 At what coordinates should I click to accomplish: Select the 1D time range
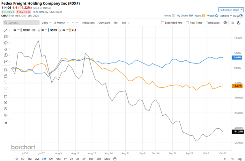[16, 159]
